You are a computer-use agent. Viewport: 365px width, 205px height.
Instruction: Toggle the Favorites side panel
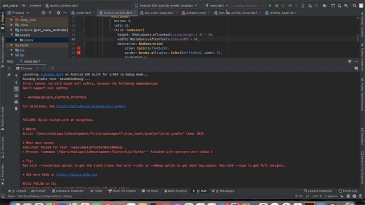(2, 174)
